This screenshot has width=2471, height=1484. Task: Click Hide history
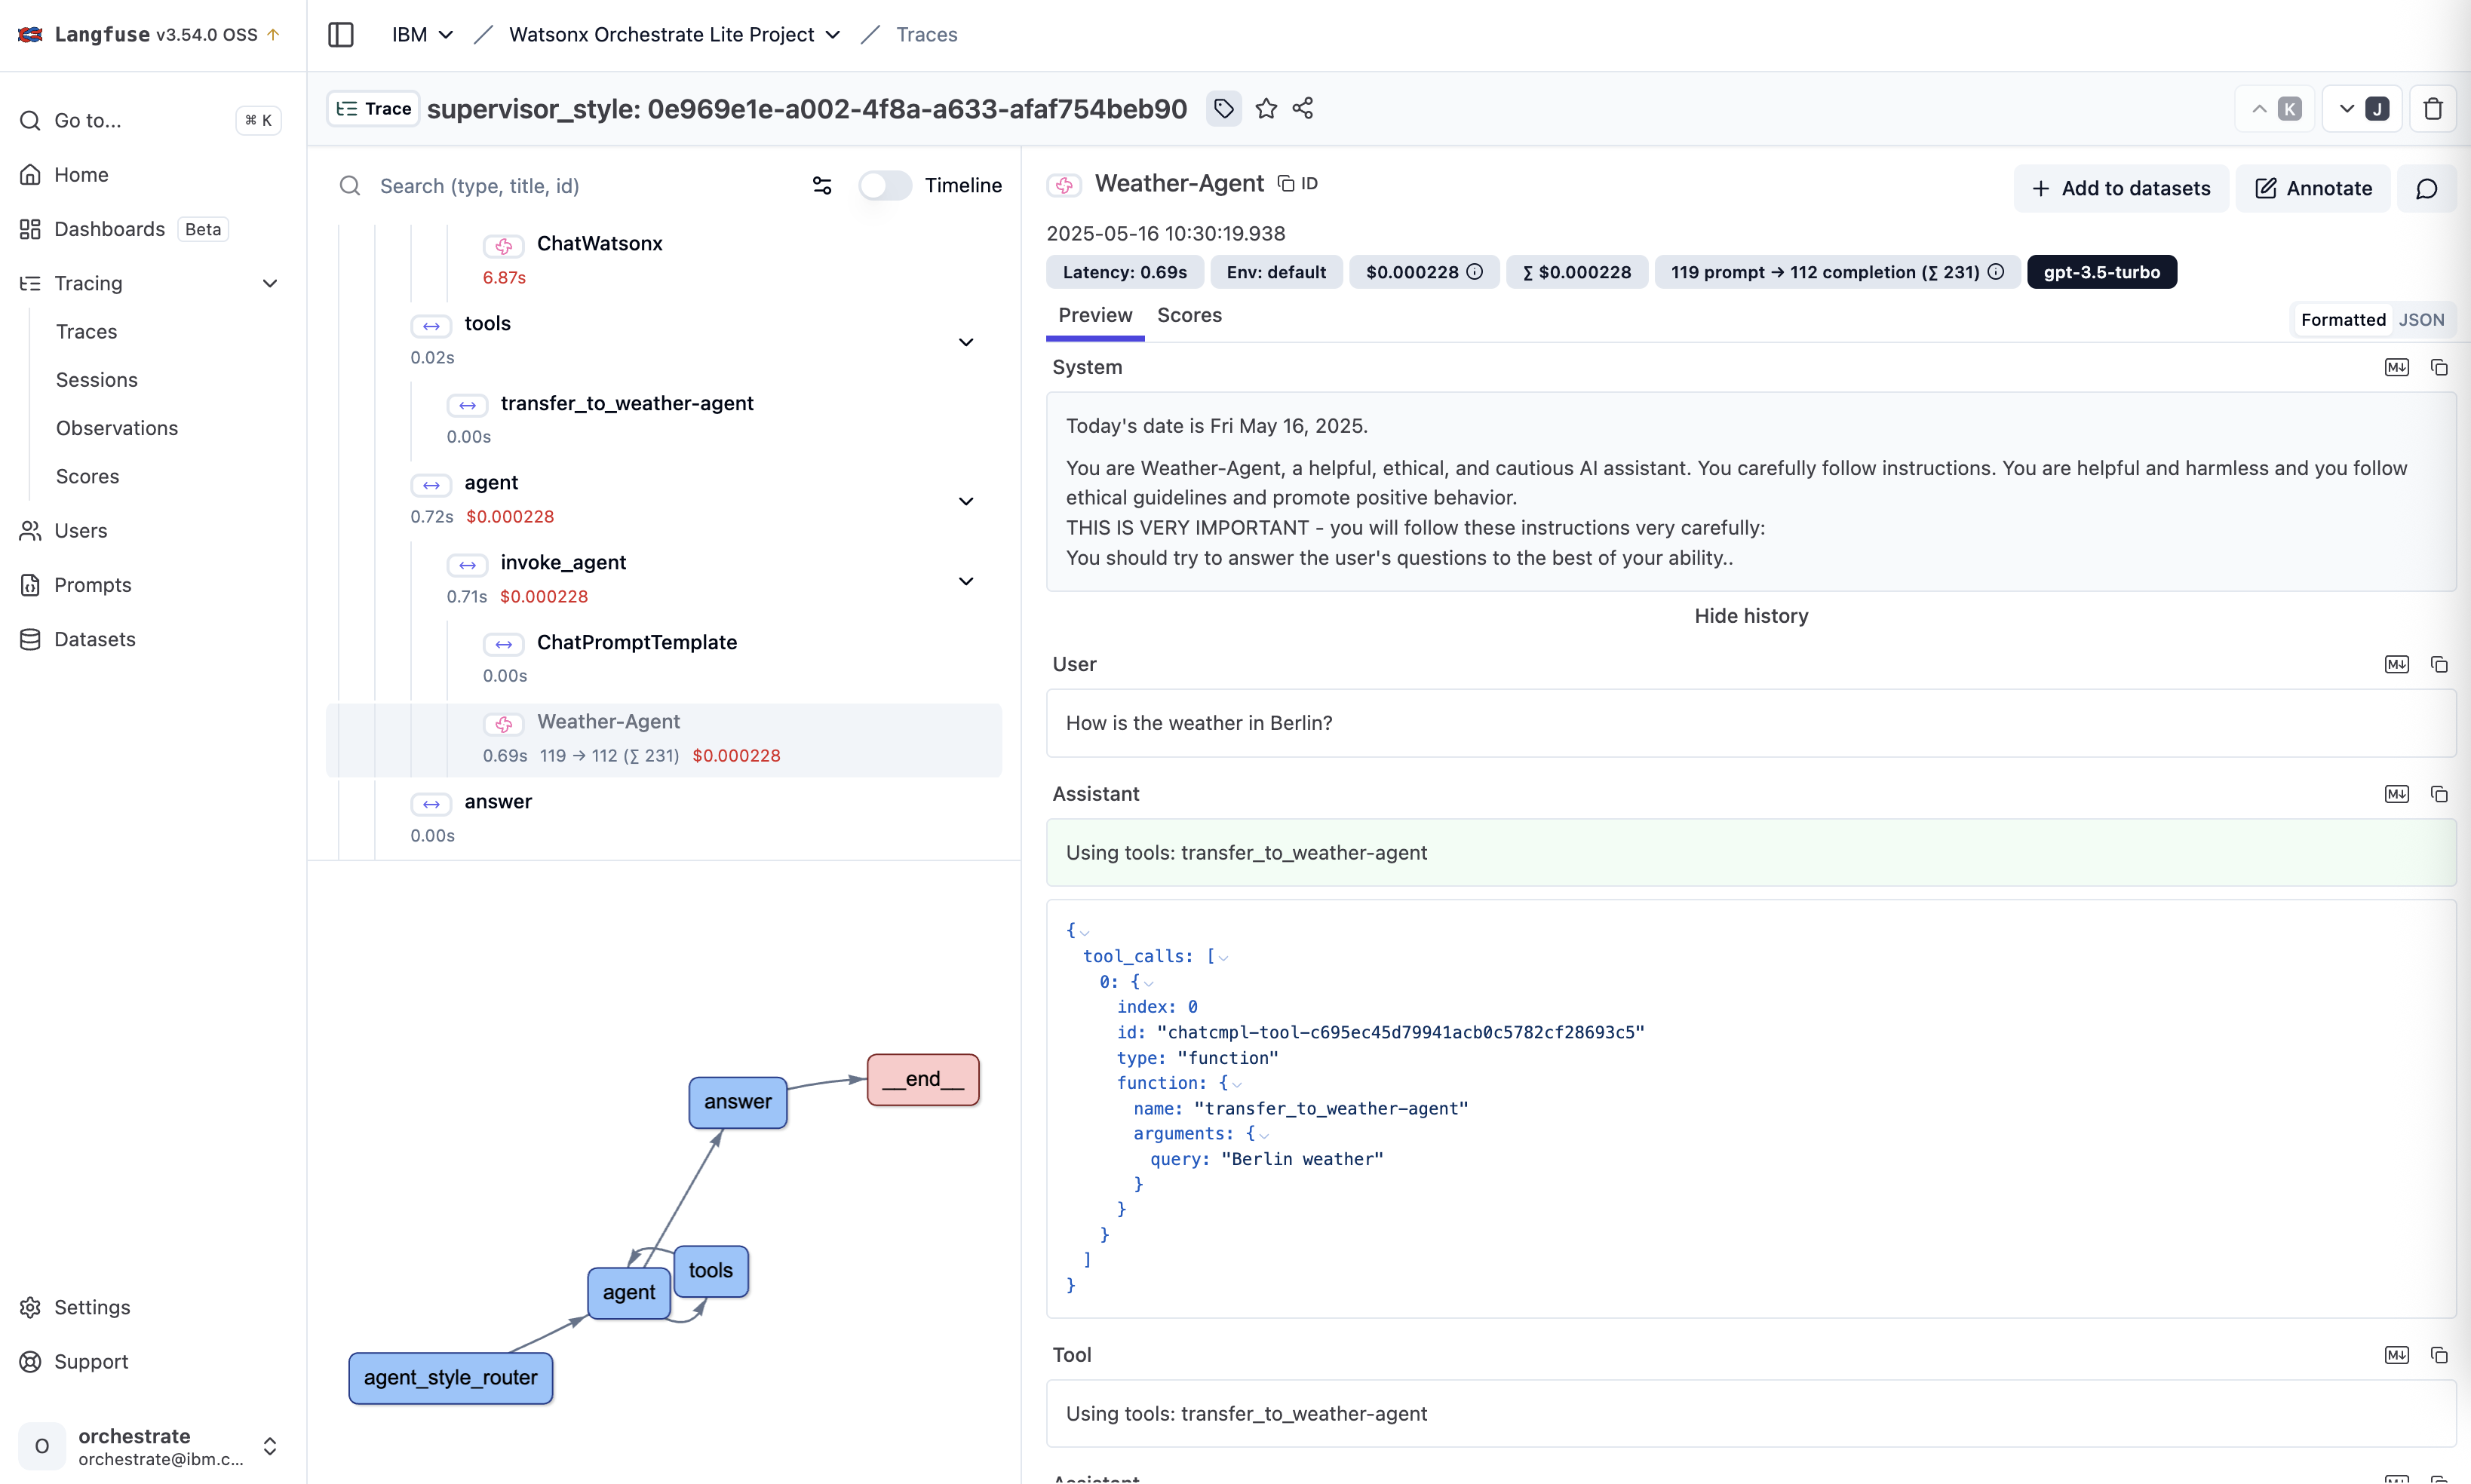1751,615
